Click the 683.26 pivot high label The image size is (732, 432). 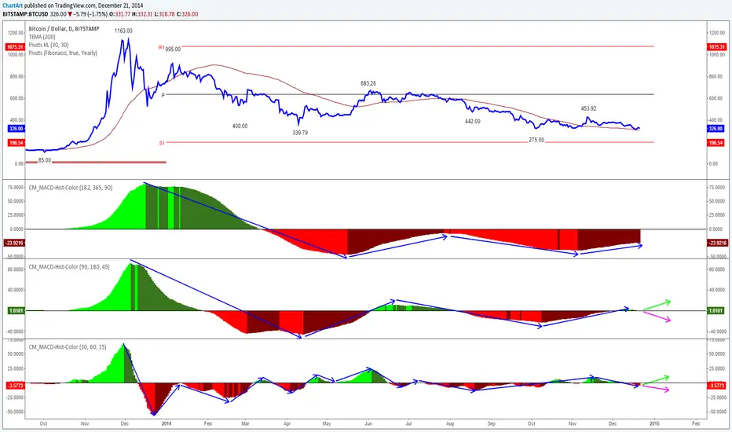[x=368, y=83]
